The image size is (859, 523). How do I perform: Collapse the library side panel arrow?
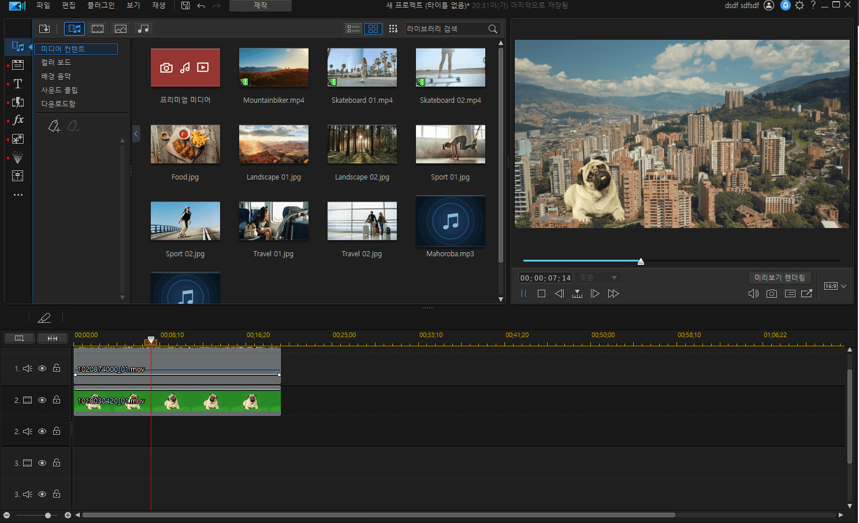coord(136,134)
